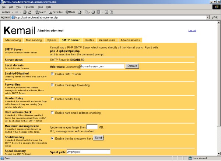Open the Favorites menu
The width and height of the screenshot is (221, 161).
pyautogui.click(x=29, y=7)
